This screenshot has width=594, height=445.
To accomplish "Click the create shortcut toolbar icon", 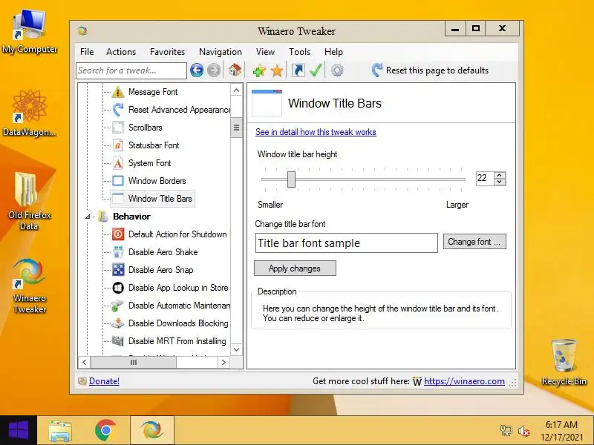I will coord(298,70).
